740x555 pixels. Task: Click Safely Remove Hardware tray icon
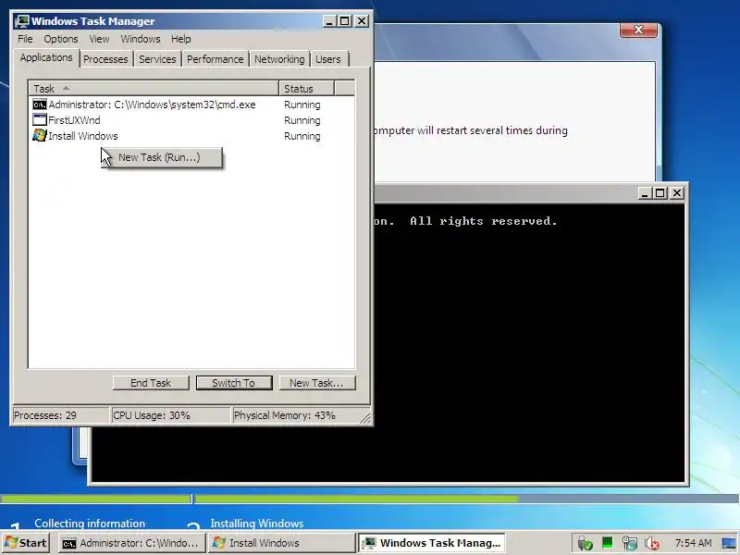(586, 543)
